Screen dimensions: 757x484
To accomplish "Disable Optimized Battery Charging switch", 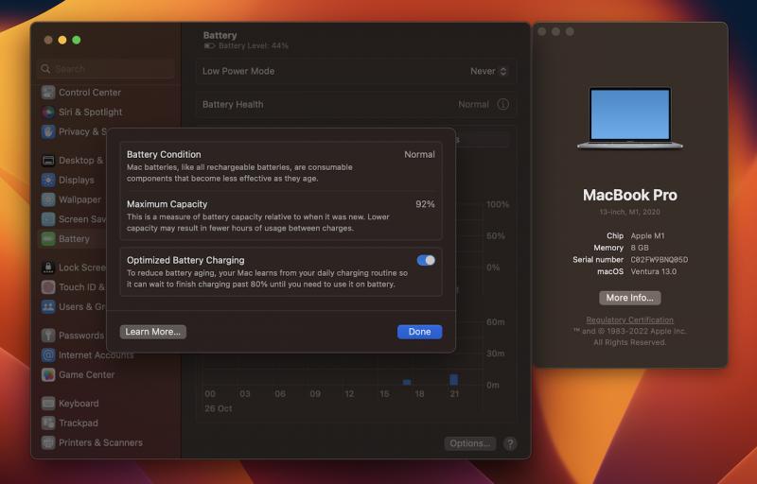I will pyautogui.click(x=426, y=260).
